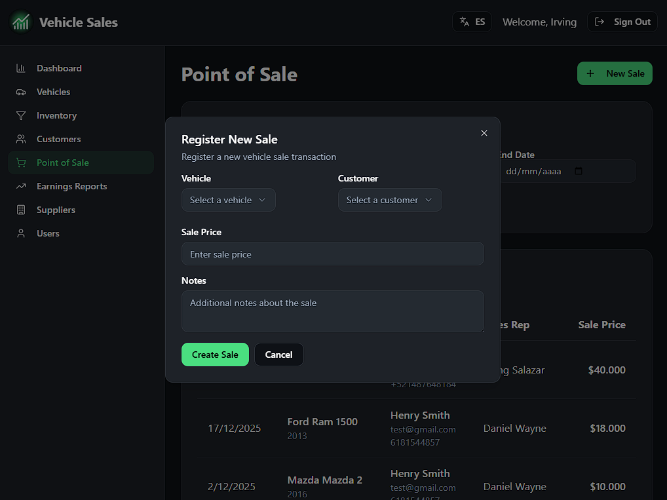Click the $10.000 sale price cell

[607, 486]
